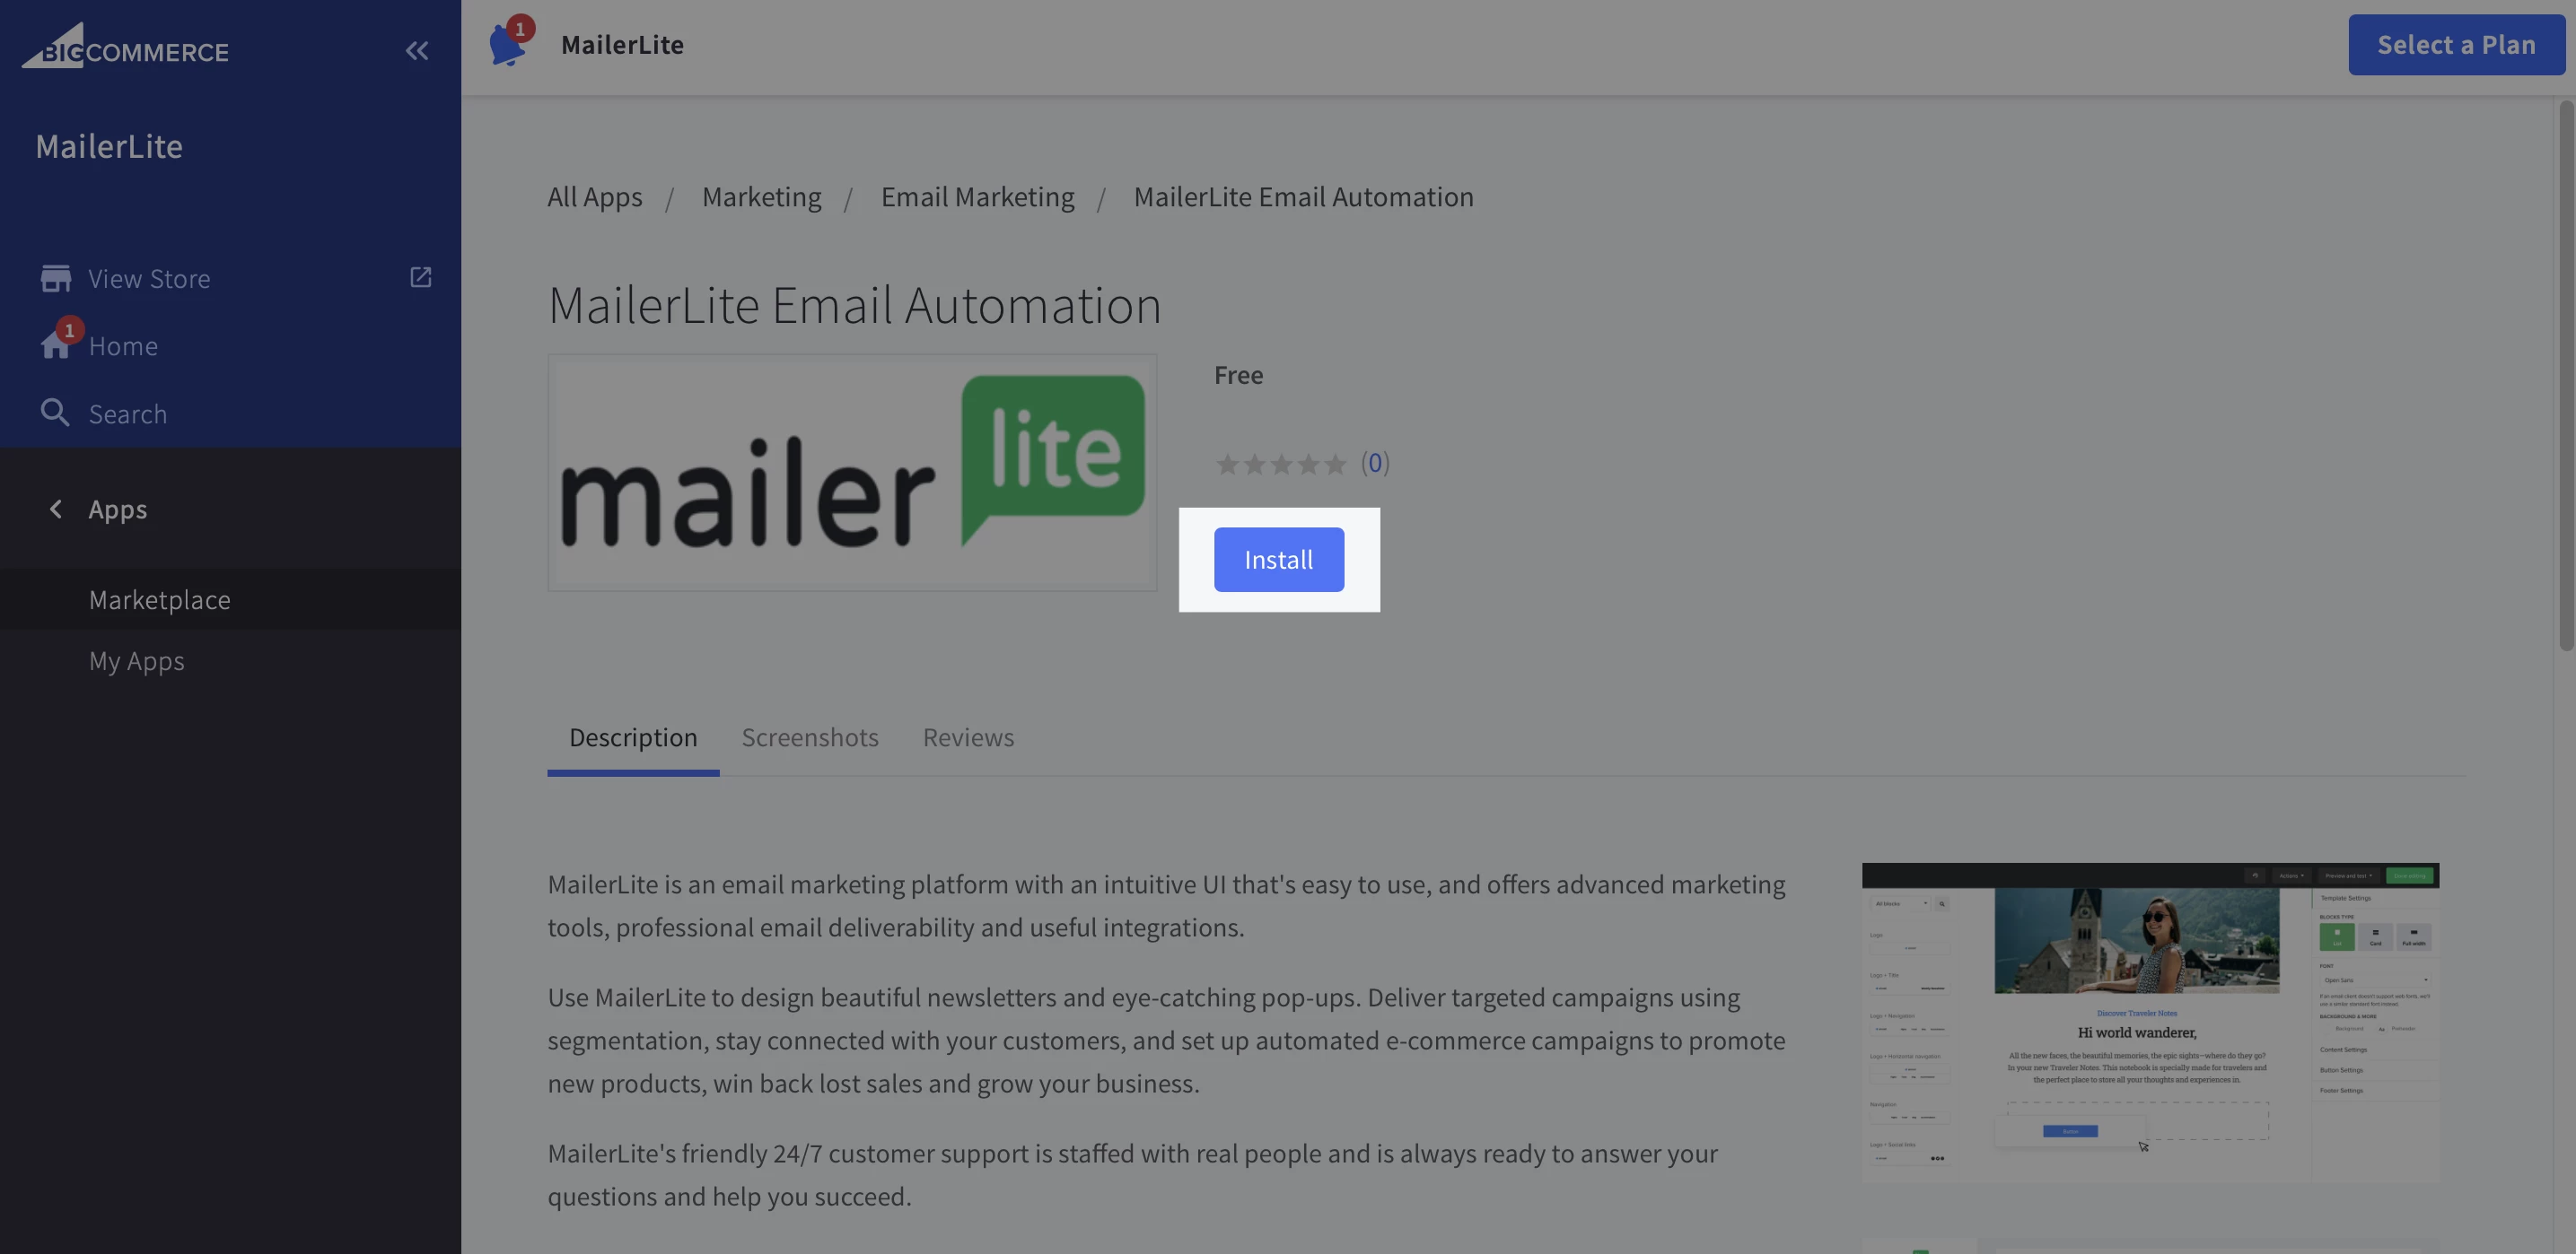The width and height of the screenshot is (2576, 1254).
Task: Open store via external link icon
Action: [x=421, y=277]
